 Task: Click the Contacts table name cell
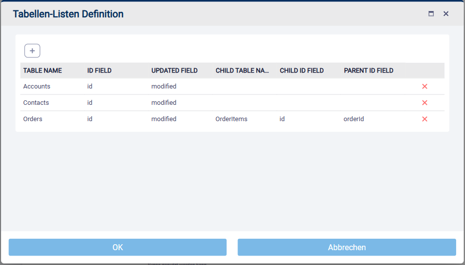click(x=36, y=103)
